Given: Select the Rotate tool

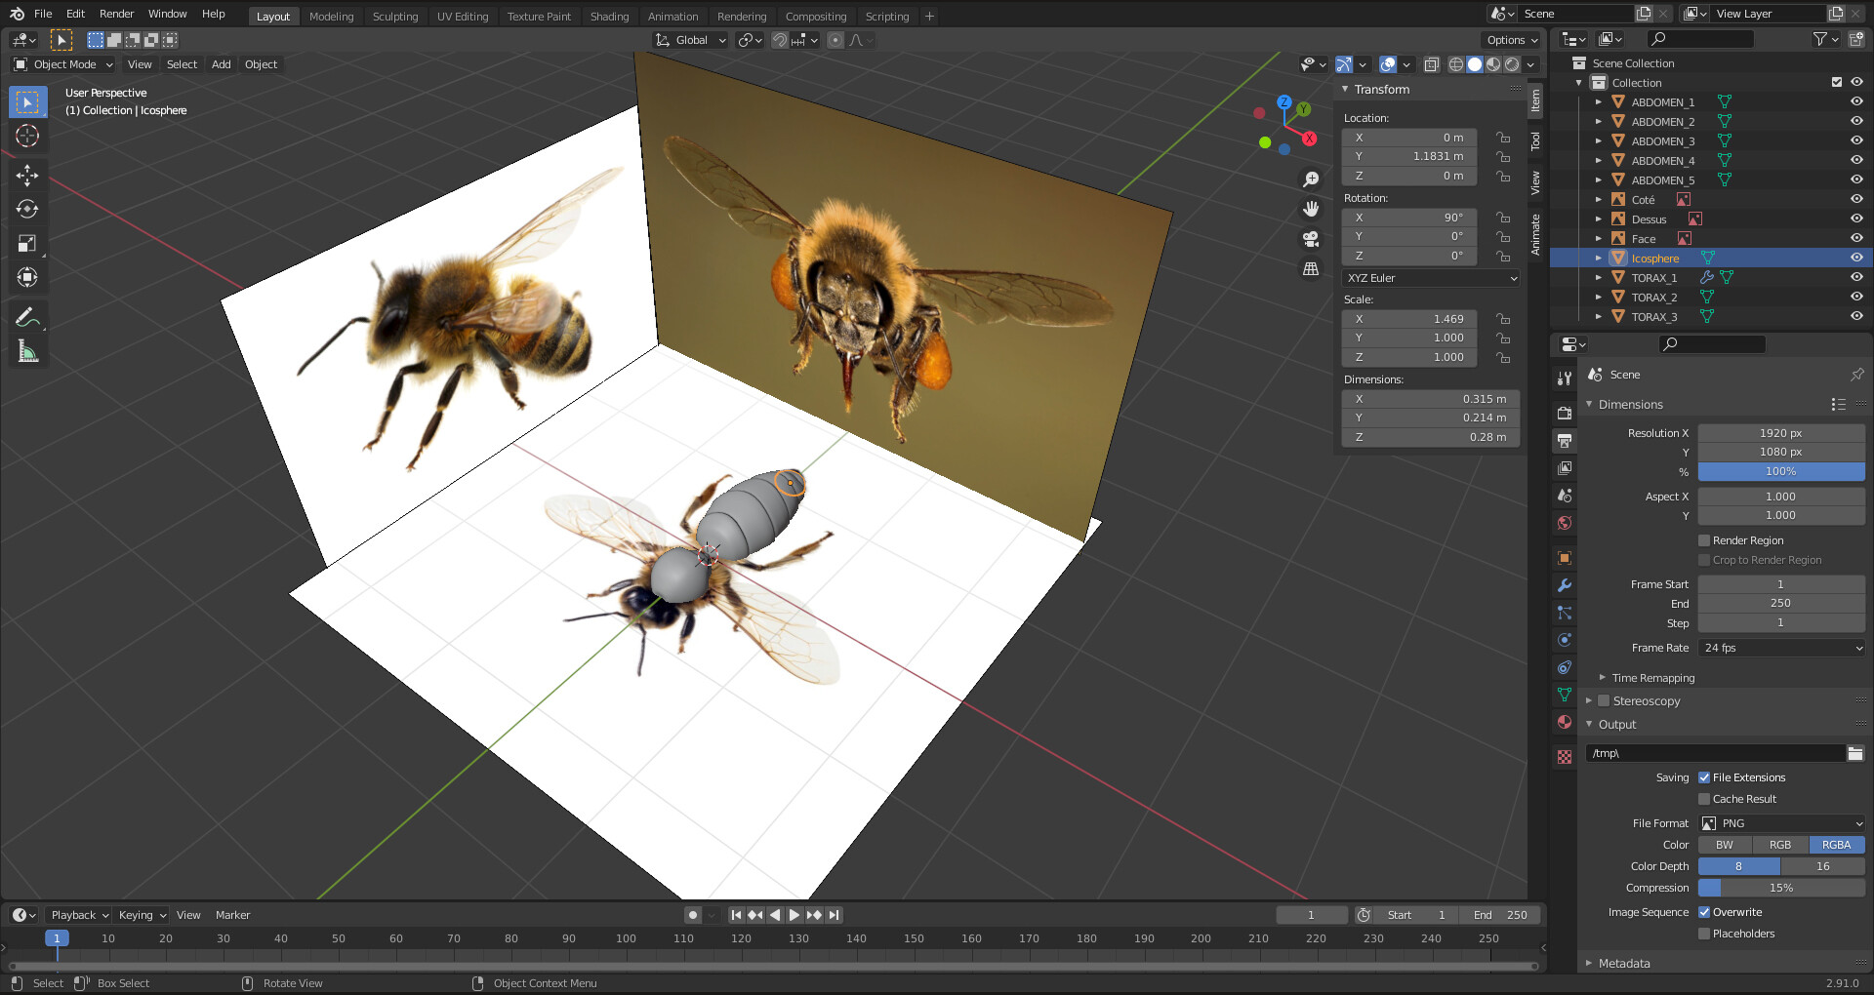Looking at the screenshot, I should (27, 209).
